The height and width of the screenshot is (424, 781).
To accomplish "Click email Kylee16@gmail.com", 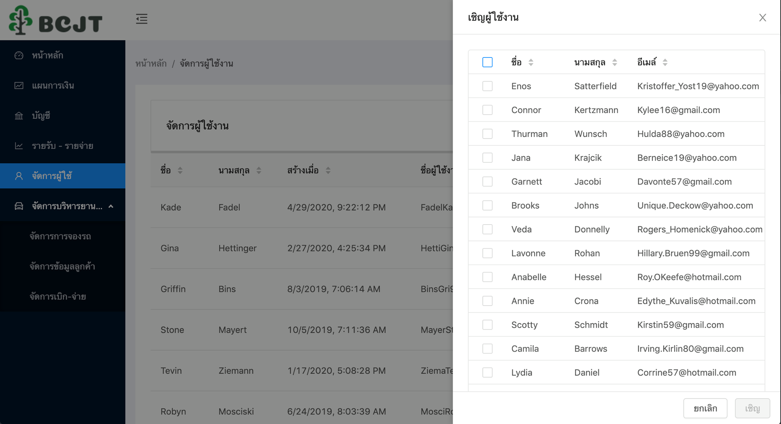I will 678,110.
